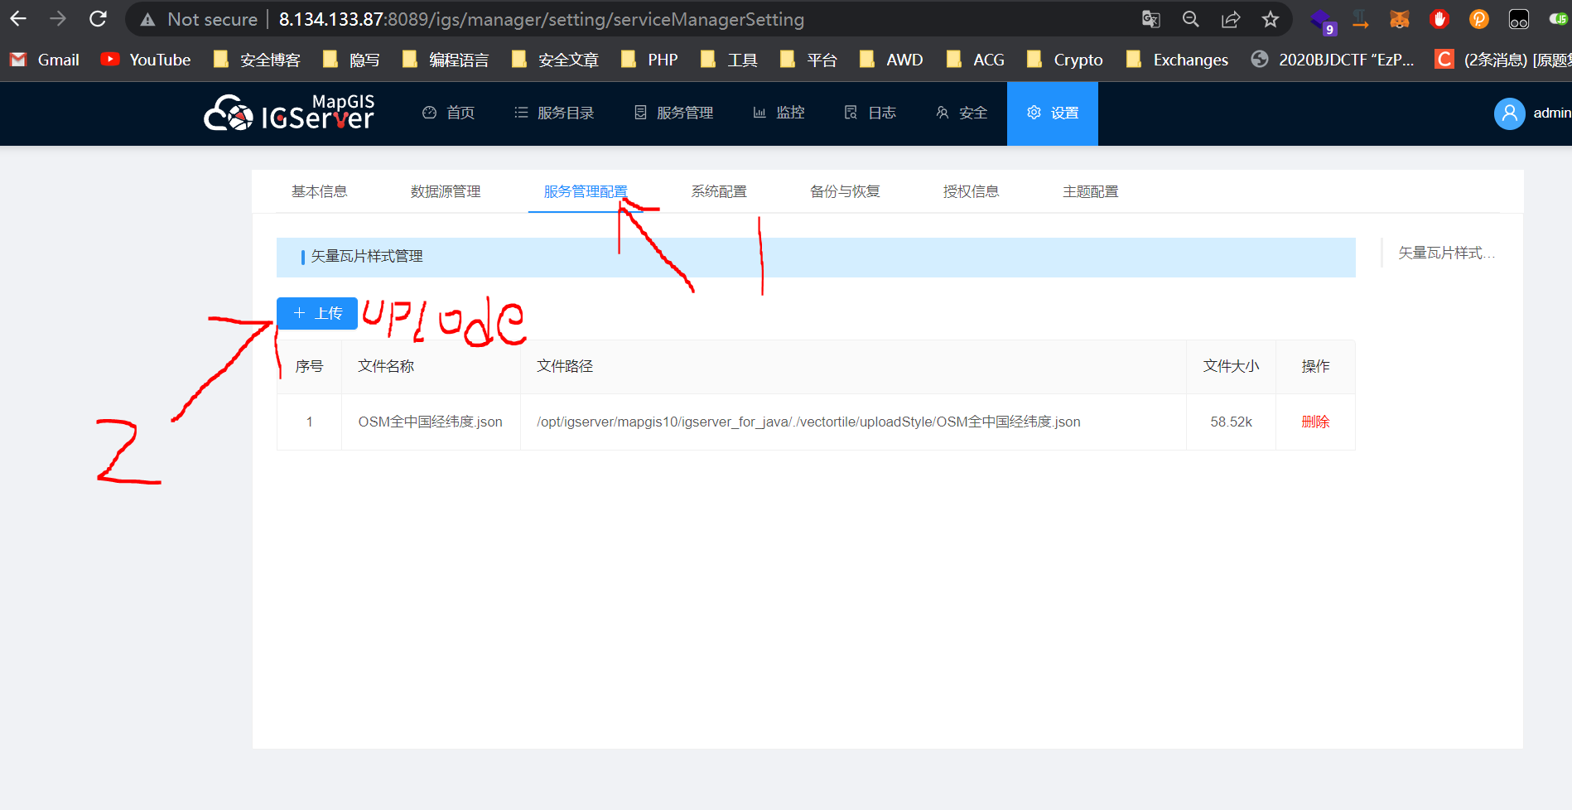Click the Not secure warning icon

(x=147, y=20)
